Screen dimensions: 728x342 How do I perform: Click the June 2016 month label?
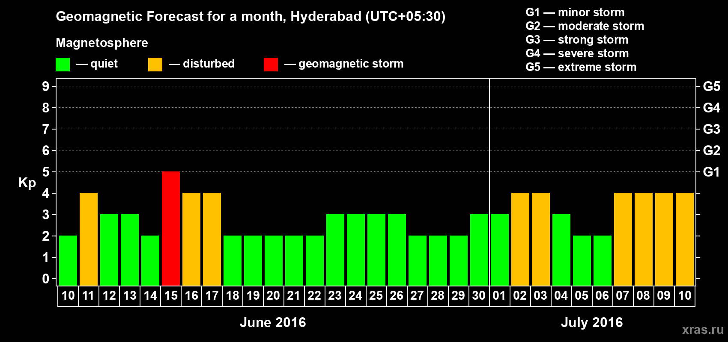pos(273,322)
